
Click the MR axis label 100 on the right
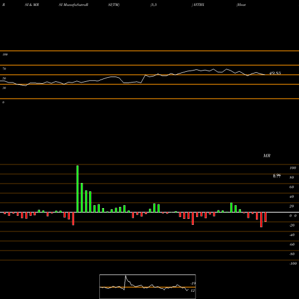coord(293,168)
